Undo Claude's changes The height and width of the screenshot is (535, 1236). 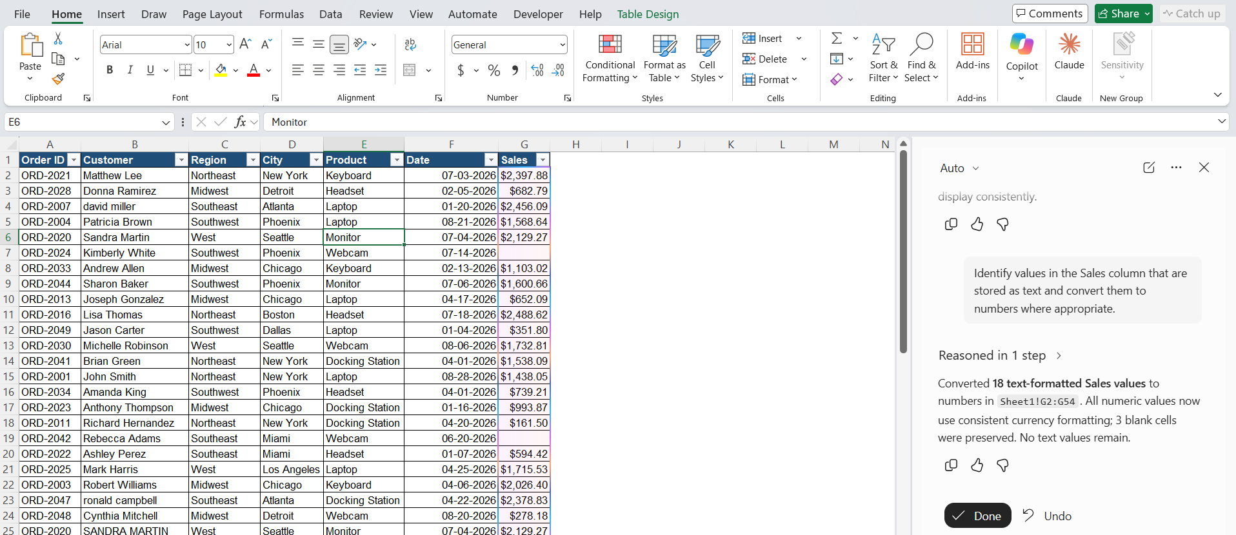click(x=1047, y=516)
